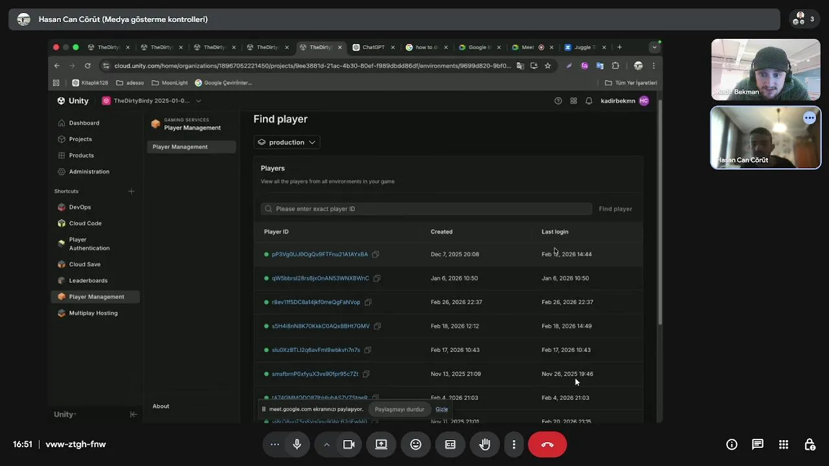Copy player ID s5H4i8nN8K70KkkC0AQxBBHt7GMV
The width and height of the screenshot is (829, 466).
377,326
